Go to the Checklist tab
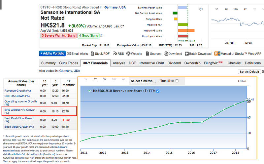 (x=234, y=63)
